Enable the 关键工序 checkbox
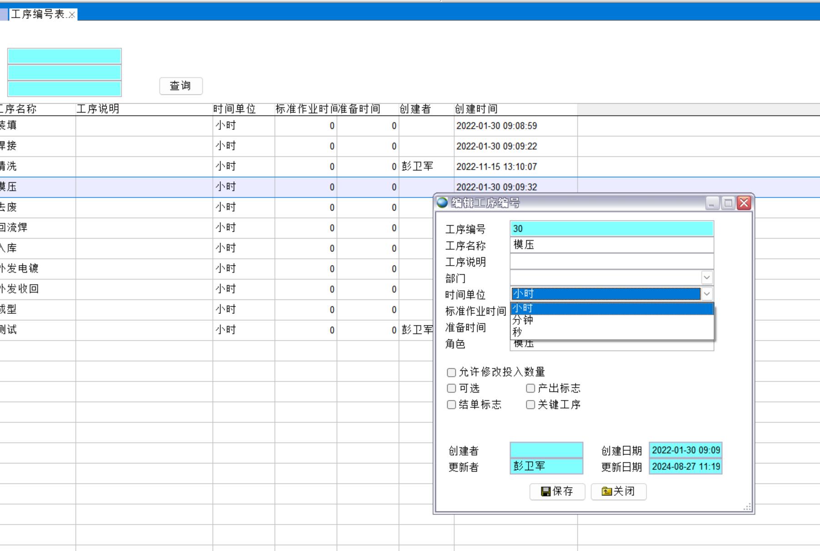The width and height of the screenshot is (820, 551). [x=530, y=405]
